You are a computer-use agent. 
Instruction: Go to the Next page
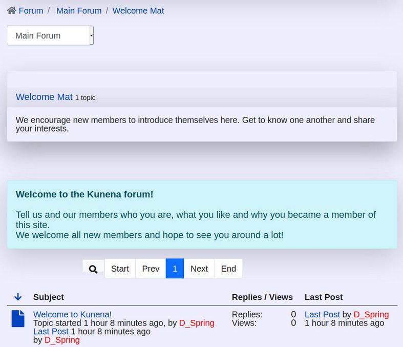point(199,269)
